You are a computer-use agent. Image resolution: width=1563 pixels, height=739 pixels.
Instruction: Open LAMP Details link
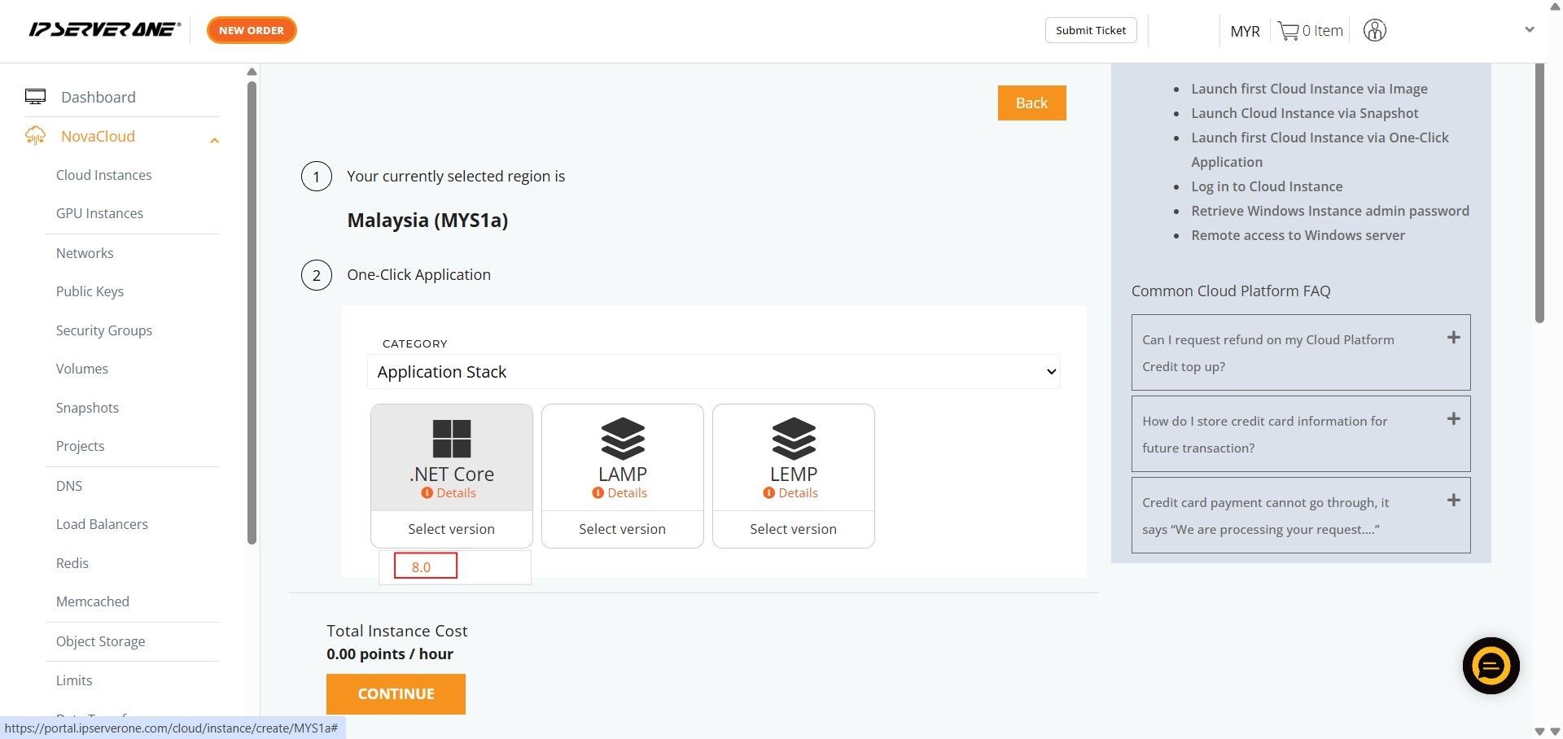pos(626,493)
